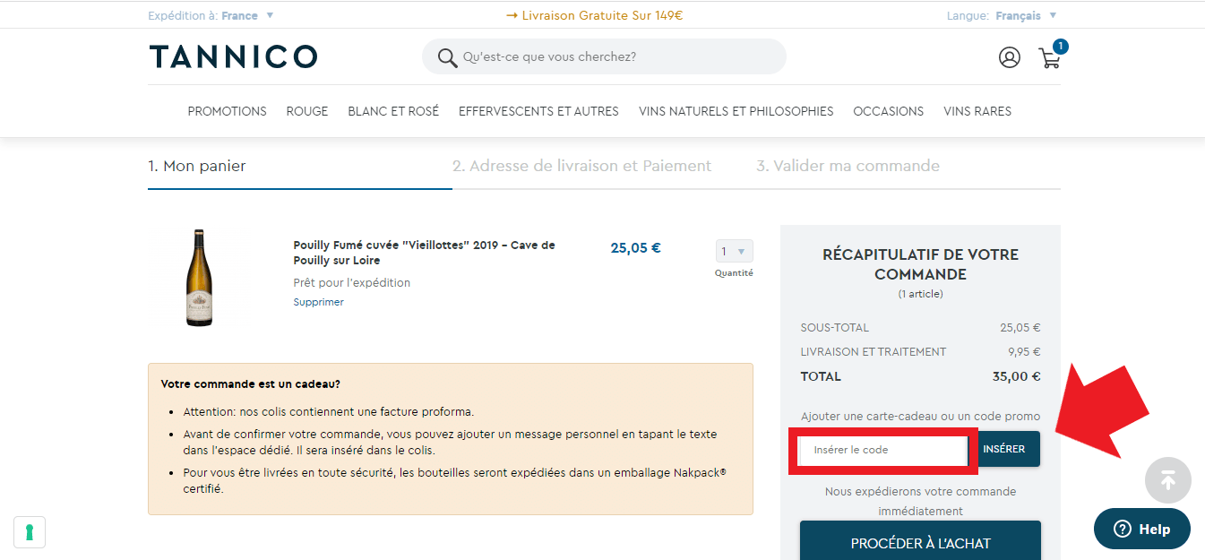Click the search magnifier icon

[x=447, y=57]
